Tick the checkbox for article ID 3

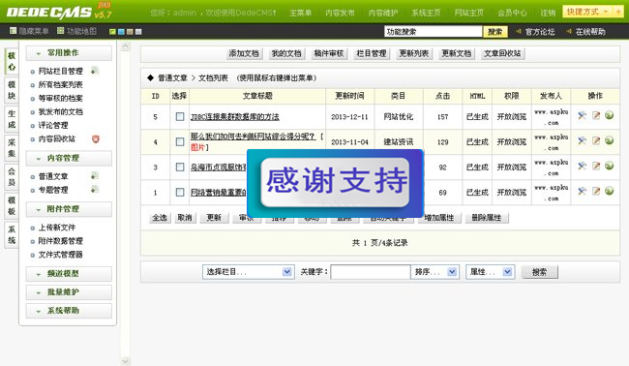pos(180,167)
